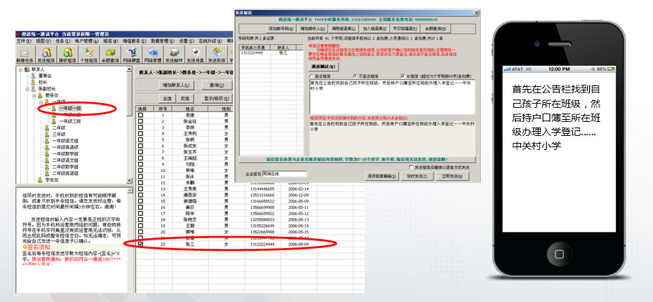Screen dimensions: 653x302
Task: Open the 数据管理 menu
Action: tap(161, 41)
